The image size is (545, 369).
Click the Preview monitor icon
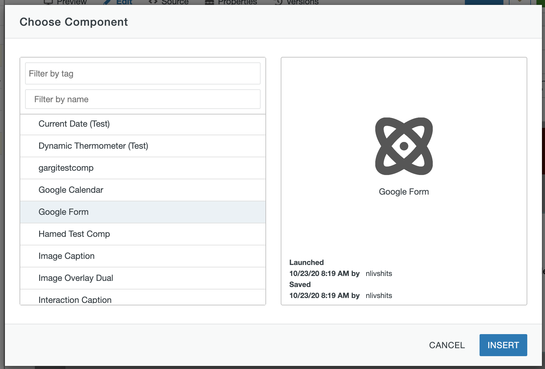48,2
